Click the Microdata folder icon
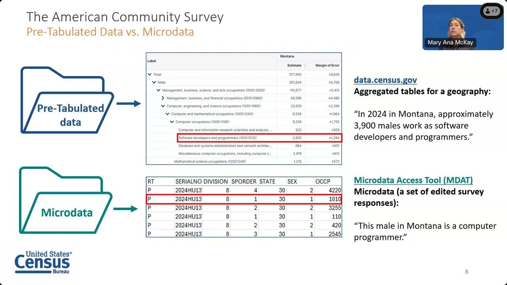Screen dimensions: 507x285 click(66, 200)
